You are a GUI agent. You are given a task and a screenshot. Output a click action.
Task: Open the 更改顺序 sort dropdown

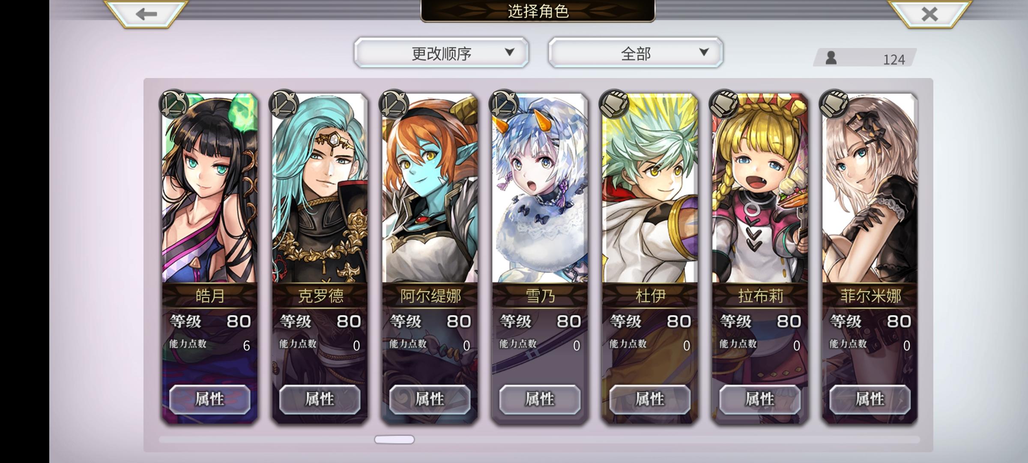442,53
